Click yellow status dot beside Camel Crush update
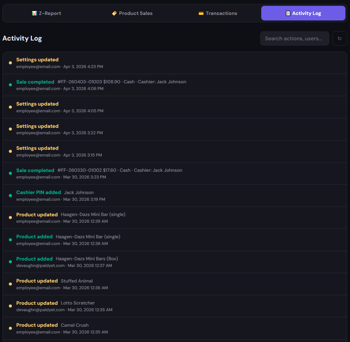This screenshot has width=350, height=342. click(10, 328)
